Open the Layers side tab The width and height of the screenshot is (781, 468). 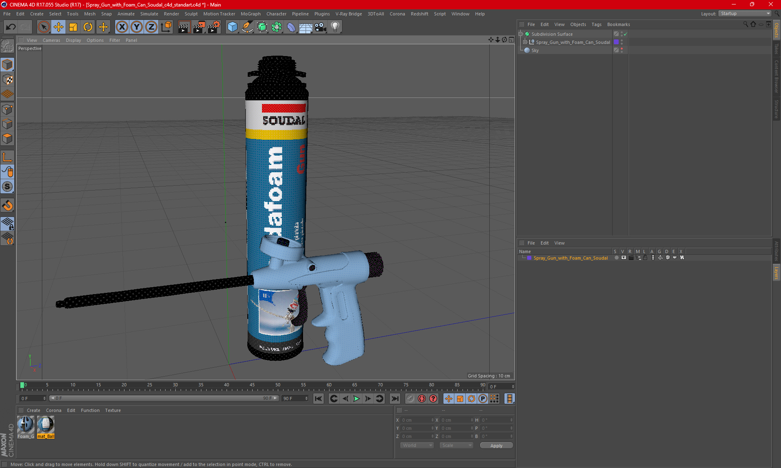coord(777,273)
